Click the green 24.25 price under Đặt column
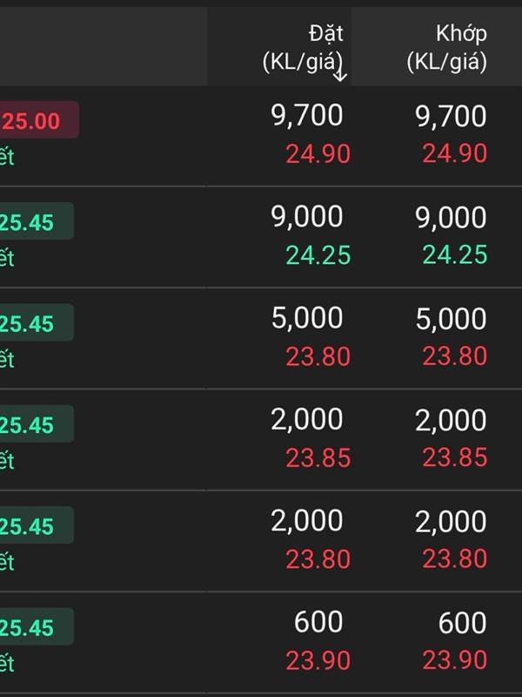This screenshot has height=697, width=522. coord(318,254)
